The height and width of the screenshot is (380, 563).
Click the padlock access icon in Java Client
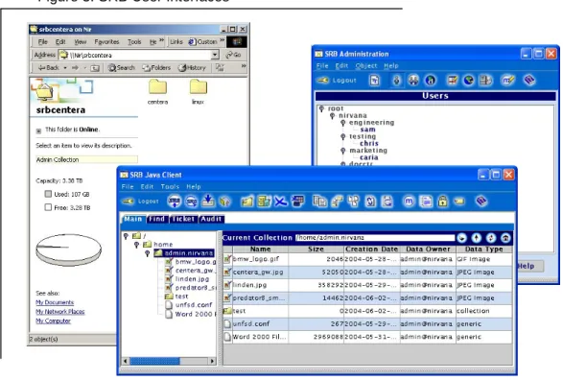[x=443, y=202]
